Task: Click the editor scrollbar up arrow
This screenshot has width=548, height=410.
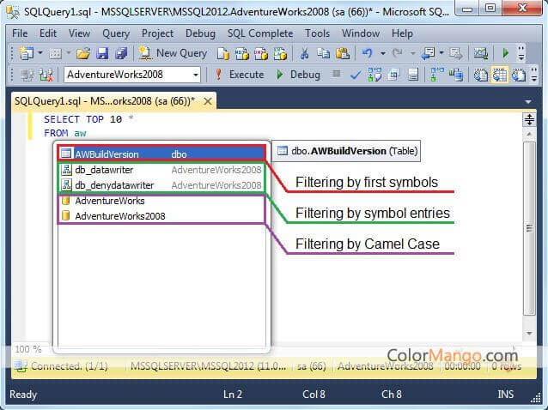Action: click(x=529, y=134)
